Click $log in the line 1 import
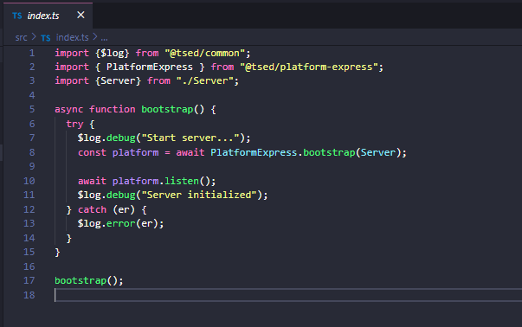 (113, 54)
